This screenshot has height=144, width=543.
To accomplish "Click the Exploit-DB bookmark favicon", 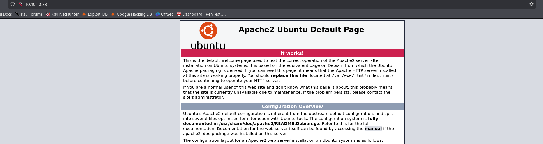I will pos(84,14).
